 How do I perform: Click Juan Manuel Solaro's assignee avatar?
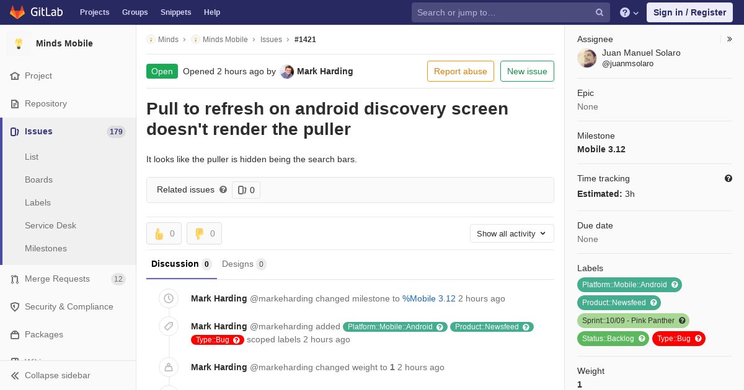pyautogui.click(x=587, y=58)
